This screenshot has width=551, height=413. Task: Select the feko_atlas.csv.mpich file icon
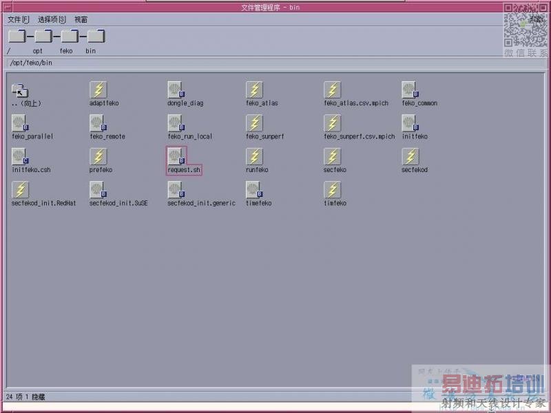[333, 90]
